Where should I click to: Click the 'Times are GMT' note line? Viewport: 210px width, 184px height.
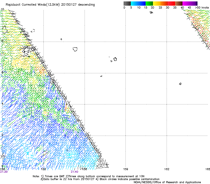[89, 176]
